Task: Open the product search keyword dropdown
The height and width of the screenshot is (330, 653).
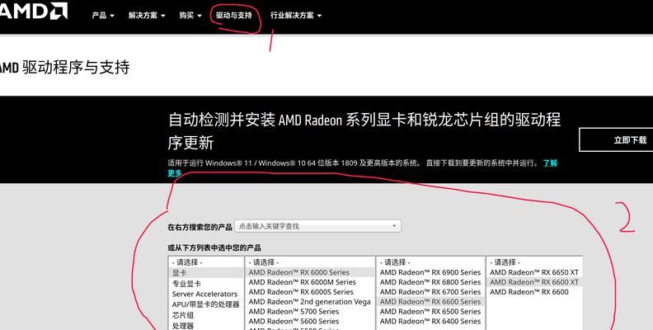Action: [317, 226]
